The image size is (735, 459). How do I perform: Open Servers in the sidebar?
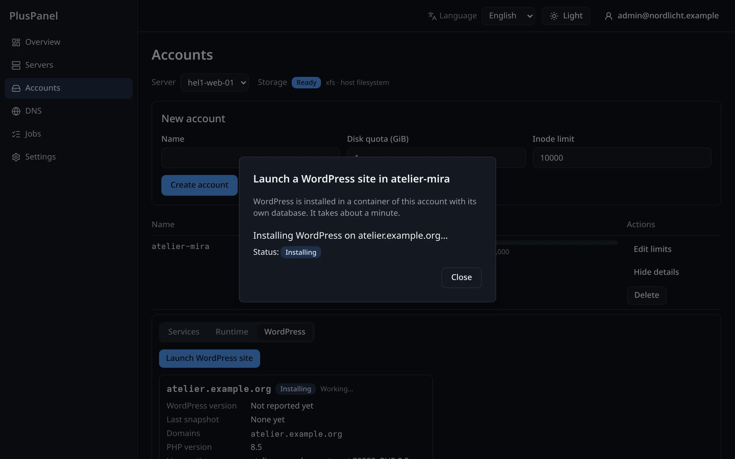68,65
